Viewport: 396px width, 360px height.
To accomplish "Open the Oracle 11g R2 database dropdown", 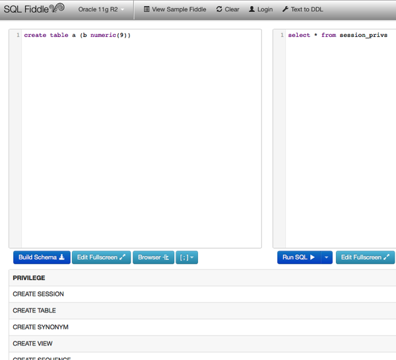I will [101, 9].
